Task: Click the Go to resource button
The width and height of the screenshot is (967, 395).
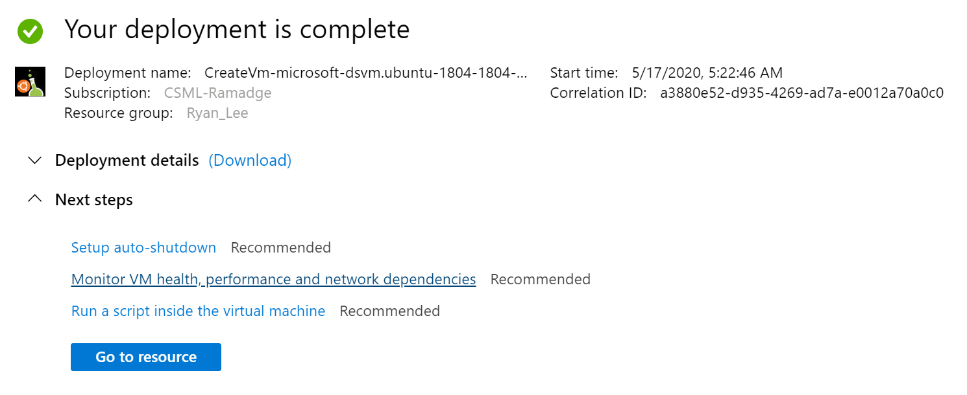Action: pos(146,357)
